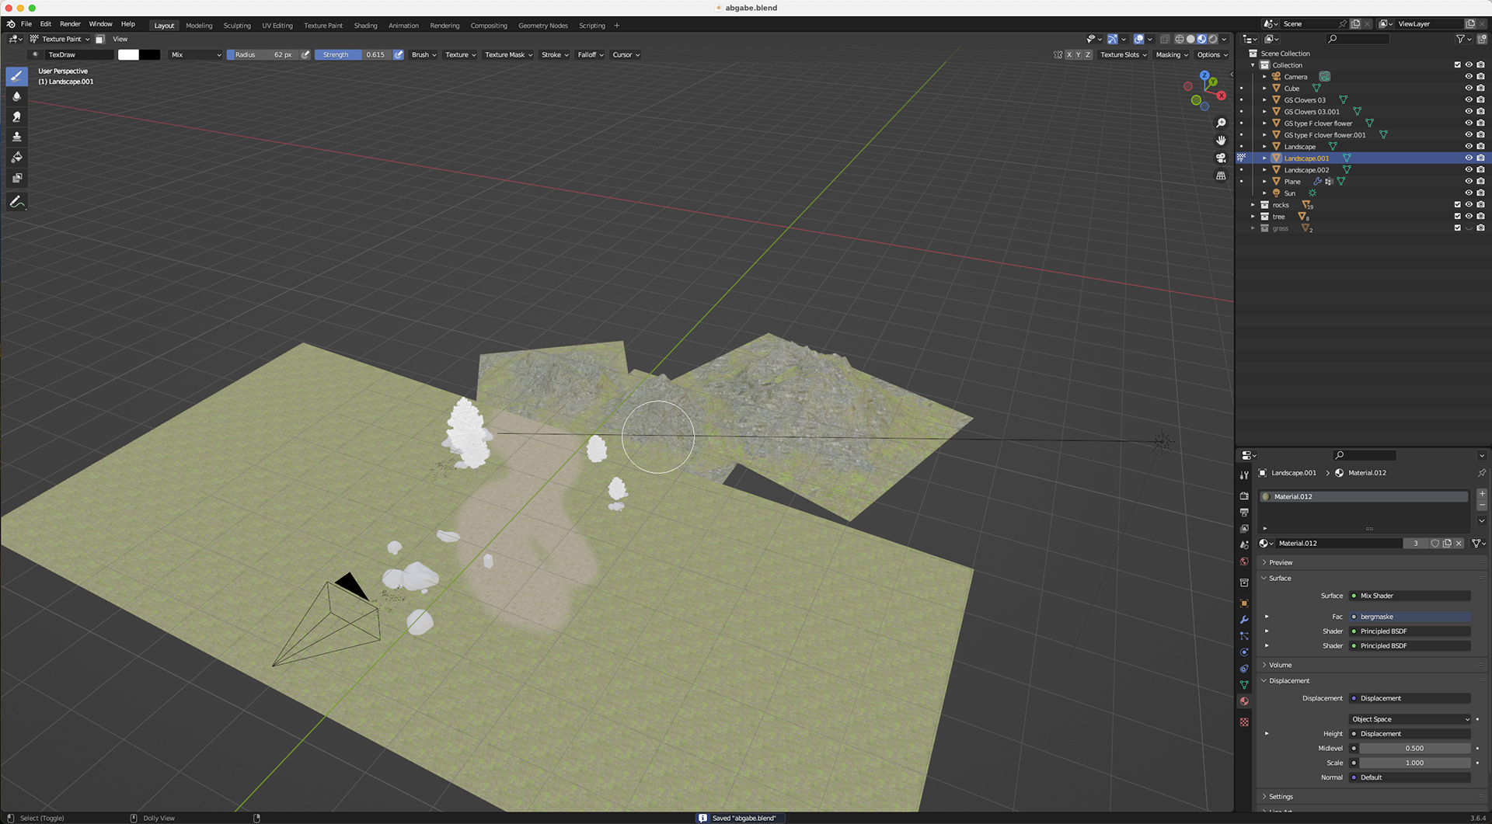Open the Object Space dropdown
This screenshot has width=1492, height=824.
point(1410,719)
